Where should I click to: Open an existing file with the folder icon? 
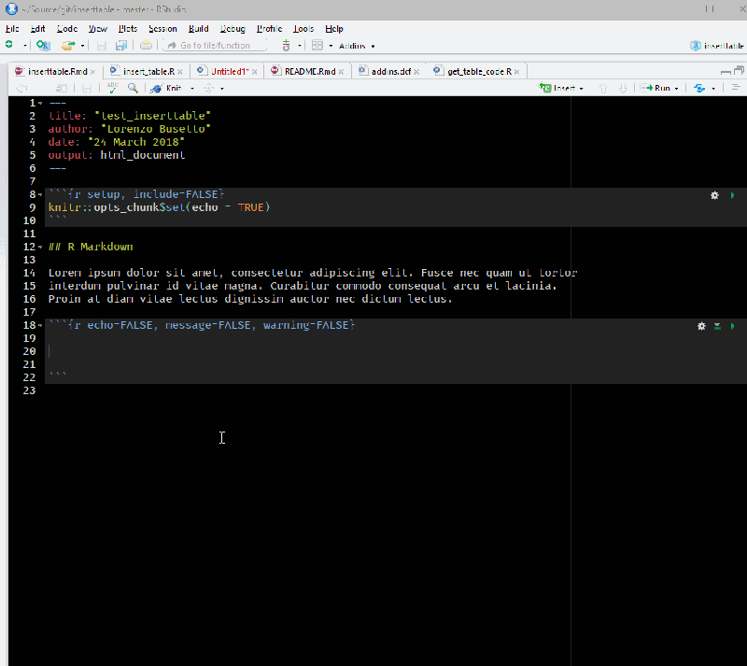click(x=67, y=44)
